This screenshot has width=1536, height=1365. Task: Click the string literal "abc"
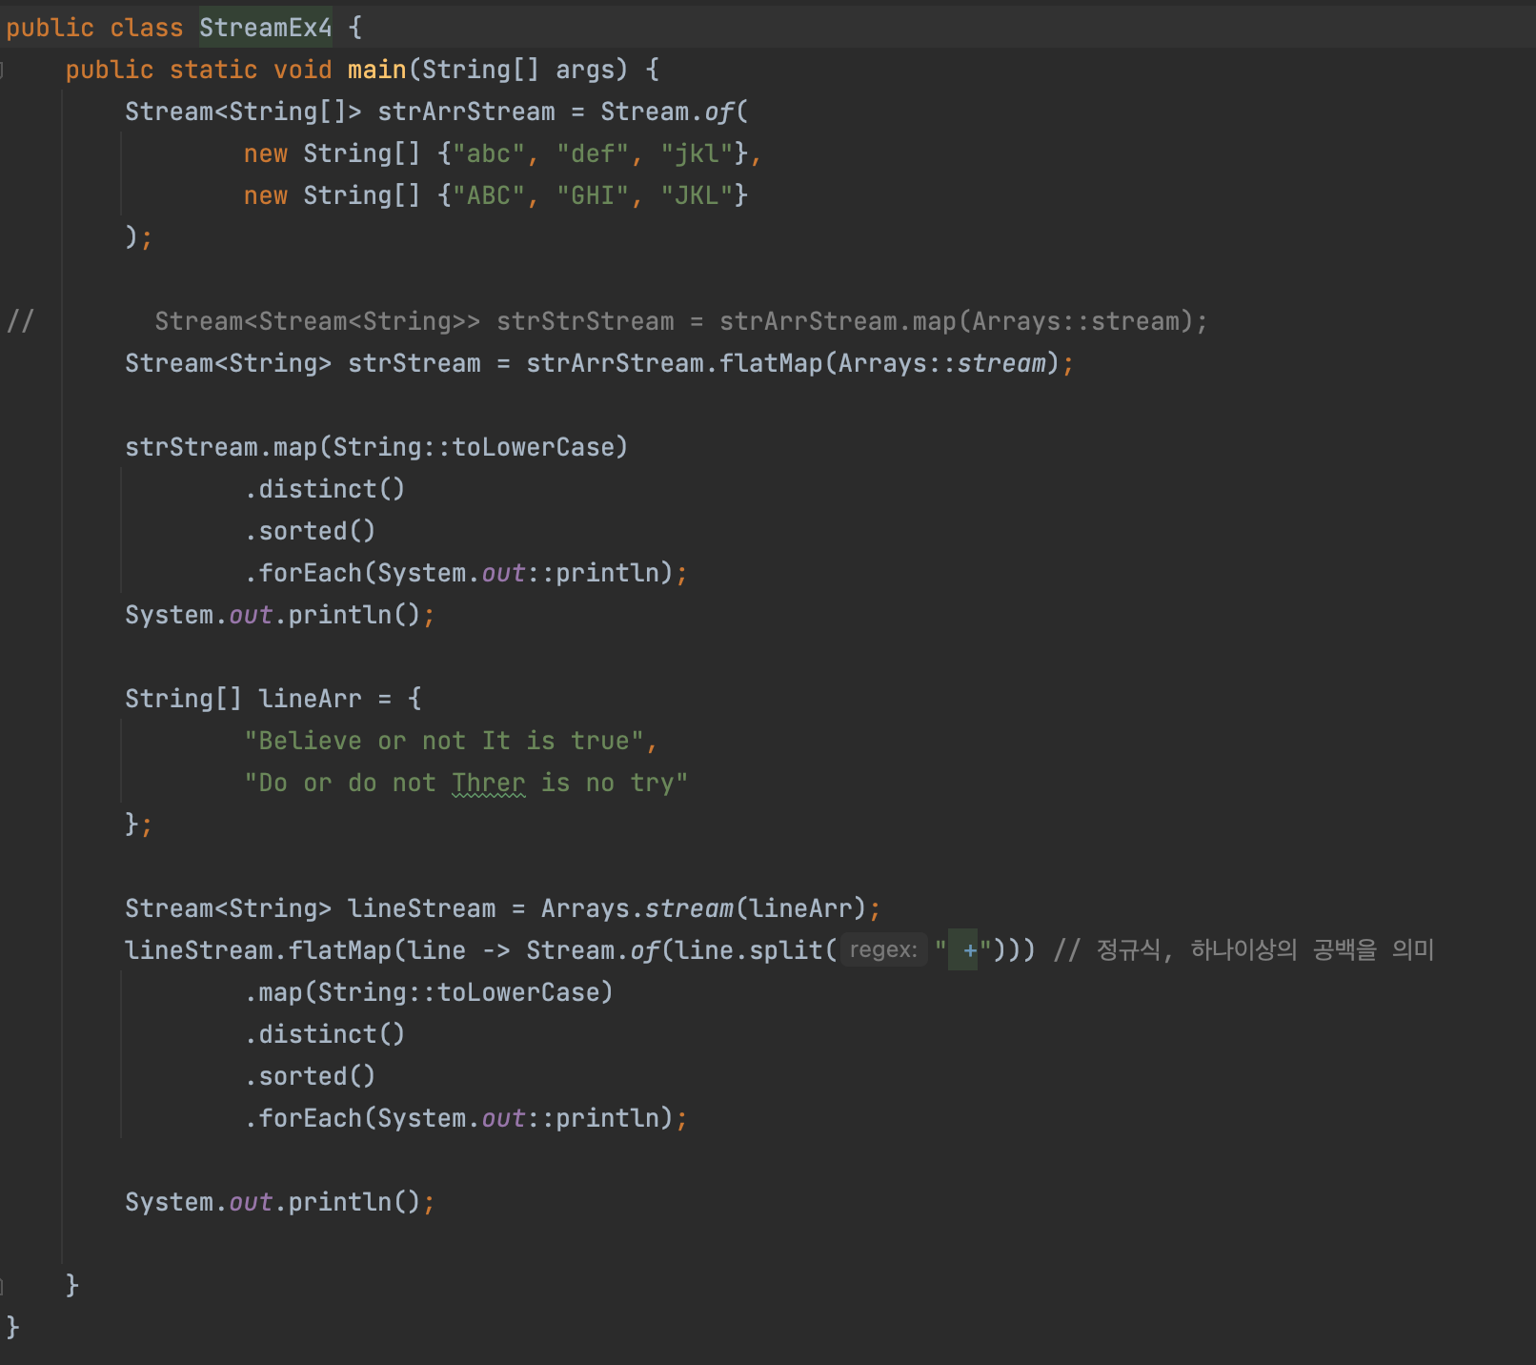[489, 153]
